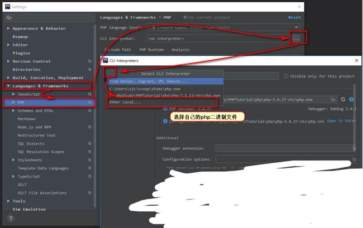Viewport: 363px width, 228px height.
Task: Click the help question mark icon
Action: (11, 218)
